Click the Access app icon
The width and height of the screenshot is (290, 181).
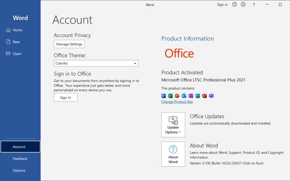pyautogui.click(x=204, y=96)
